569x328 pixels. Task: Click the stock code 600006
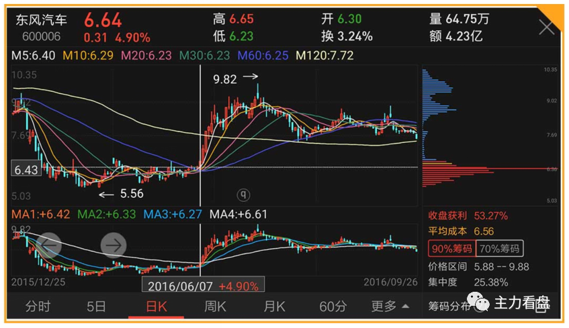tap(42, 37)
